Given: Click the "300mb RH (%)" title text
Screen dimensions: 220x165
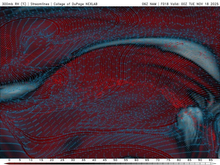Looking at the screenshot, I should pyautogui.click(x=14, y=4).
